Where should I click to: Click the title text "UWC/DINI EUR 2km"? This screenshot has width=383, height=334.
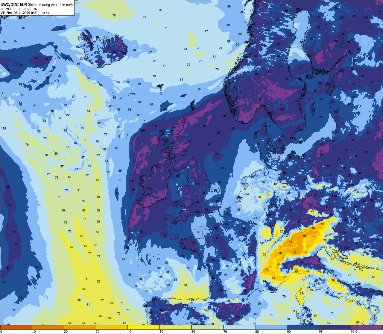pyautogui.click(x=18, y=4)
